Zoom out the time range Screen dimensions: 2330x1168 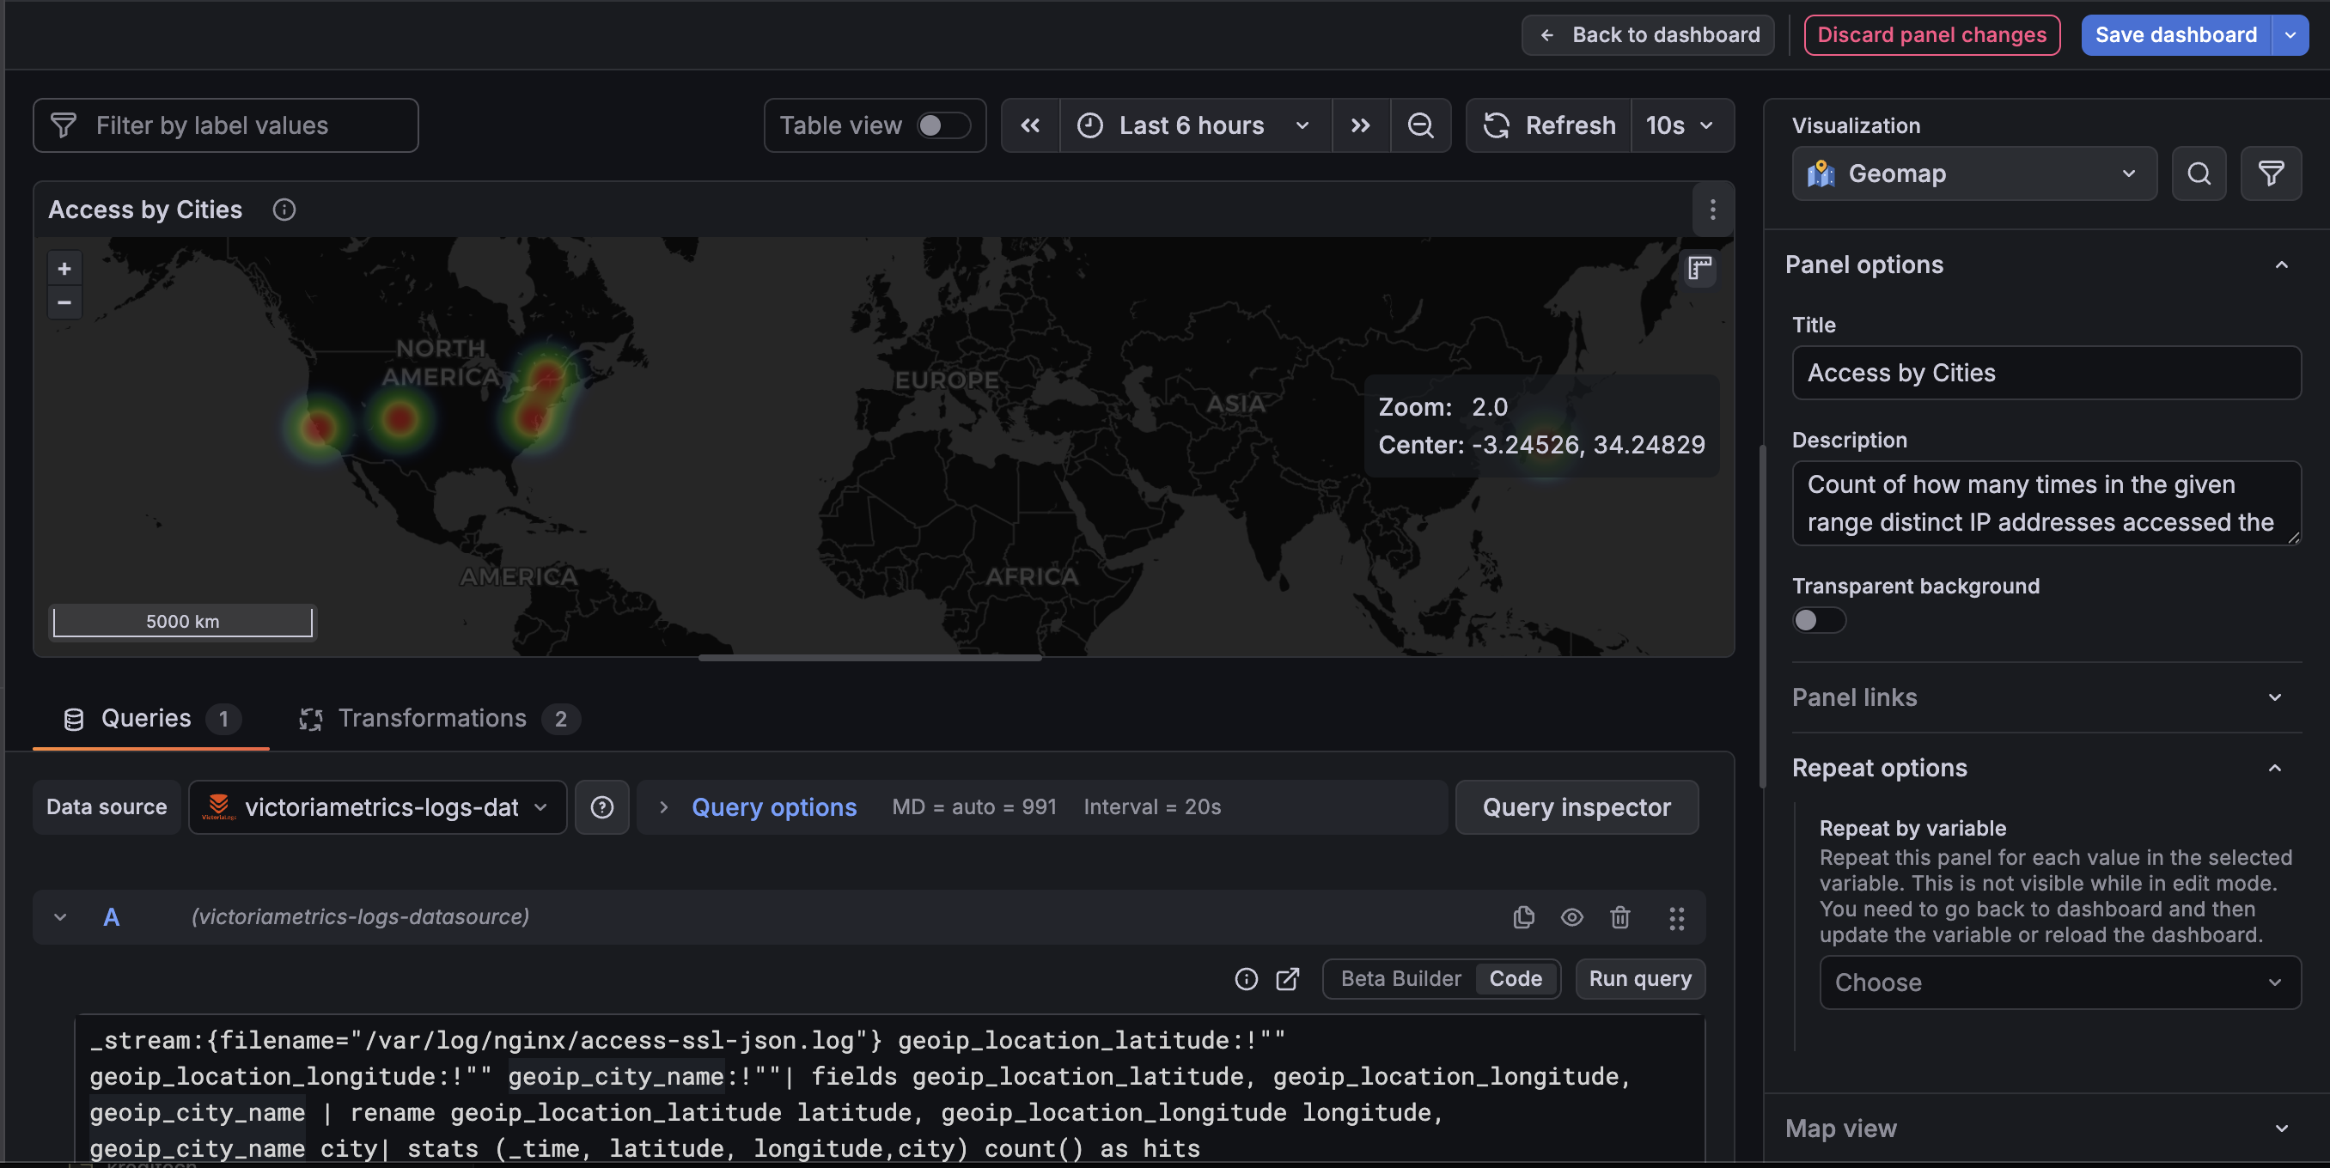1420,125
